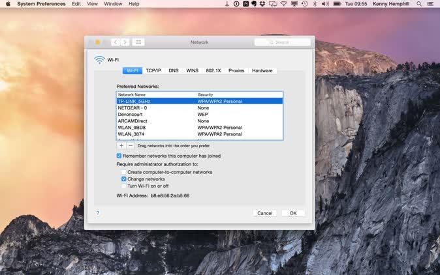Viewport: 440px width, 275px height.
Task: Switch to the Proxies tab
Action: (x=236, y=70)
